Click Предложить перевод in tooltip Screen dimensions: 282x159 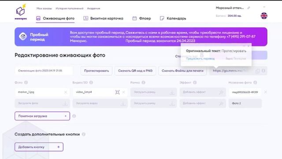200,59
